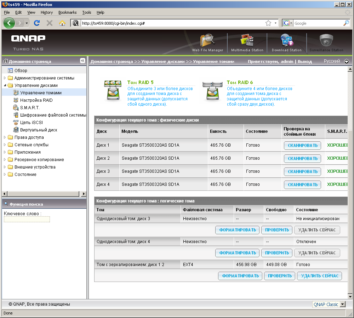
Task: Click the Том RAID 6 link
Action: 240,82
